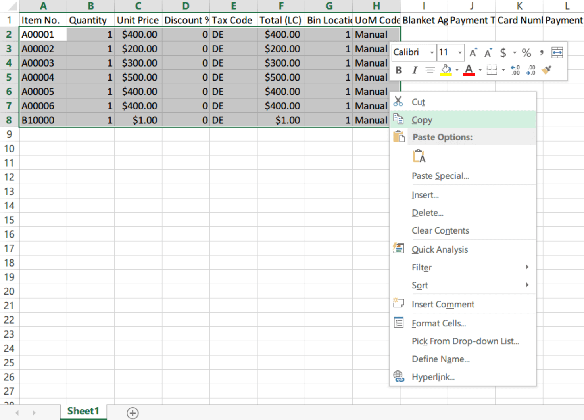Click the previous sheet navigation arrow

(17, 413)
